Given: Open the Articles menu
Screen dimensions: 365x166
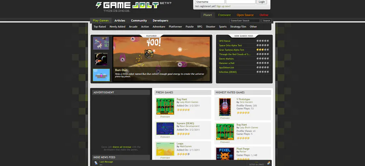Looking at the screenshot, I should tap(120, 21).
